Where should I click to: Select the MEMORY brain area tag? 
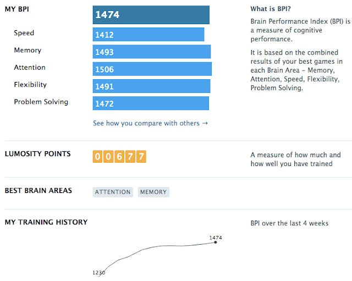(153, 192)
